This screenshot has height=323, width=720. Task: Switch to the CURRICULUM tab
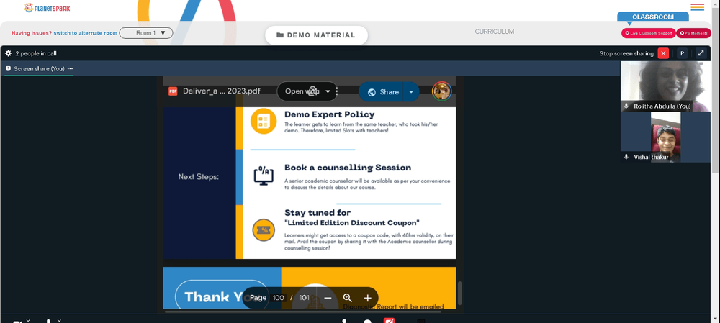[494, 32]
